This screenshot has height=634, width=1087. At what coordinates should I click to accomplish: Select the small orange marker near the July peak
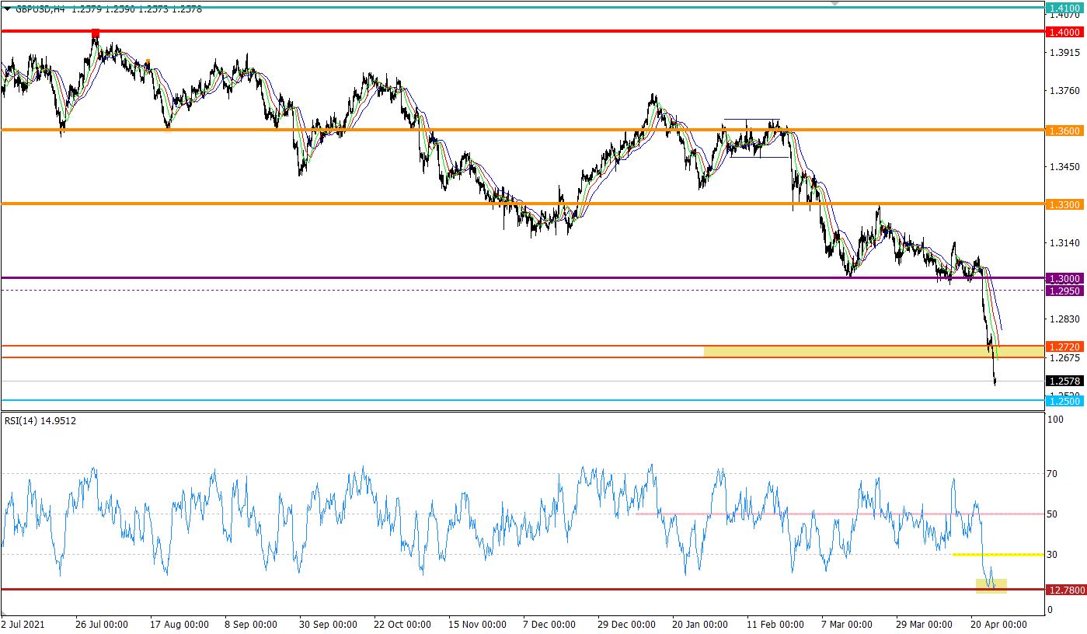(148, 61)
